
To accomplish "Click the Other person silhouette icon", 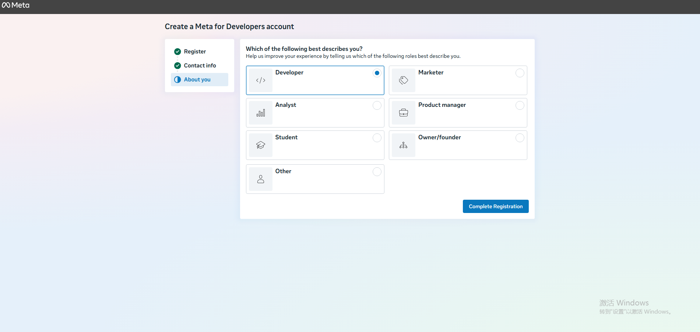I will tap(261, 179).
